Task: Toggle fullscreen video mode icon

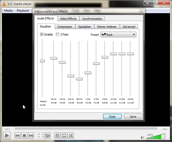Action: 41,136
